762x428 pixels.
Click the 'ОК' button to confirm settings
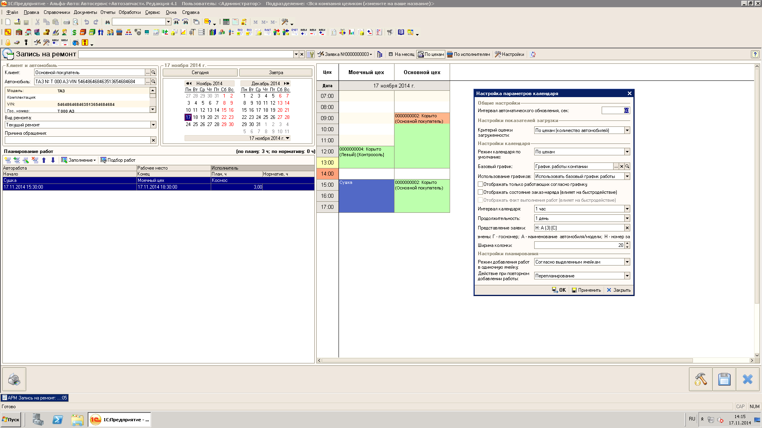point(560,290)
